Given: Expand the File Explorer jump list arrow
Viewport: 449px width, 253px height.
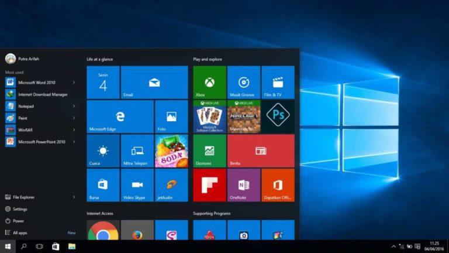Looking at the screenshot, I should coord(74,197).
